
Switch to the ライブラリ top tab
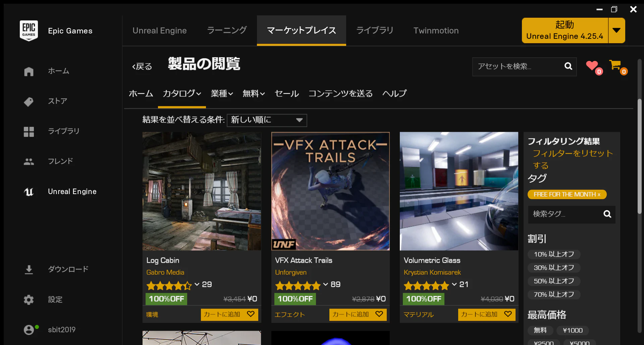[x=375, y=30]
